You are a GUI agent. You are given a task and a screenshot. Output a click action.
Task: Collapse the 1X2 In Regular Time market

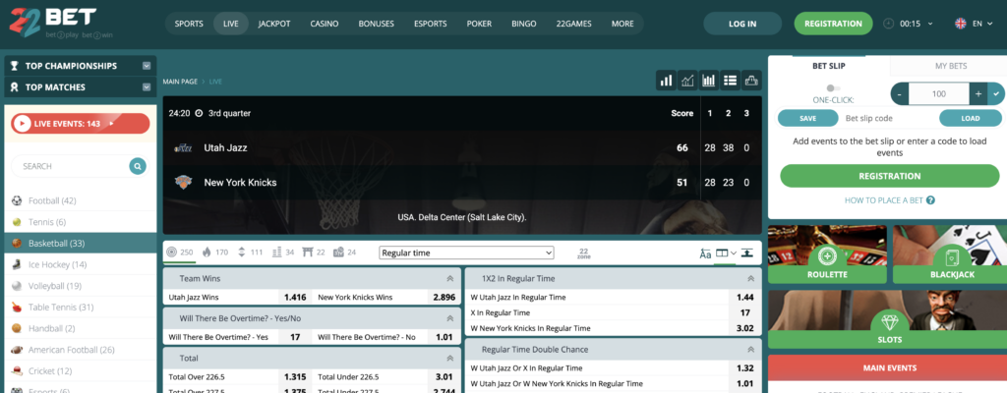point(750,279)
